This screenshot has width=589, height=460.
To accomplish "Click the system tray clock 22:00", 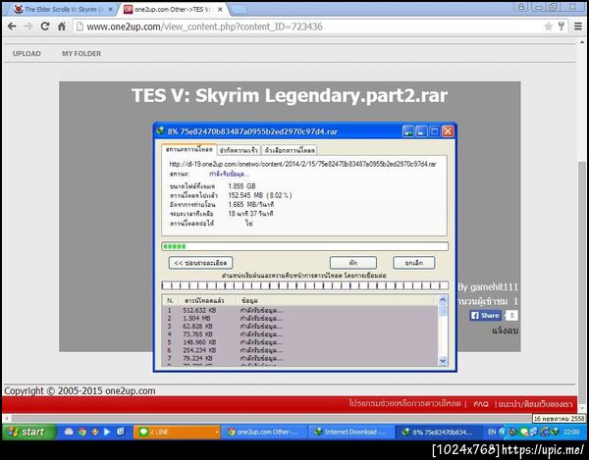I will click(x=571, y=432).
